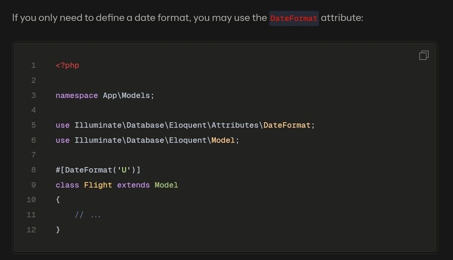Select the orange Model class name on line 6

223,140
